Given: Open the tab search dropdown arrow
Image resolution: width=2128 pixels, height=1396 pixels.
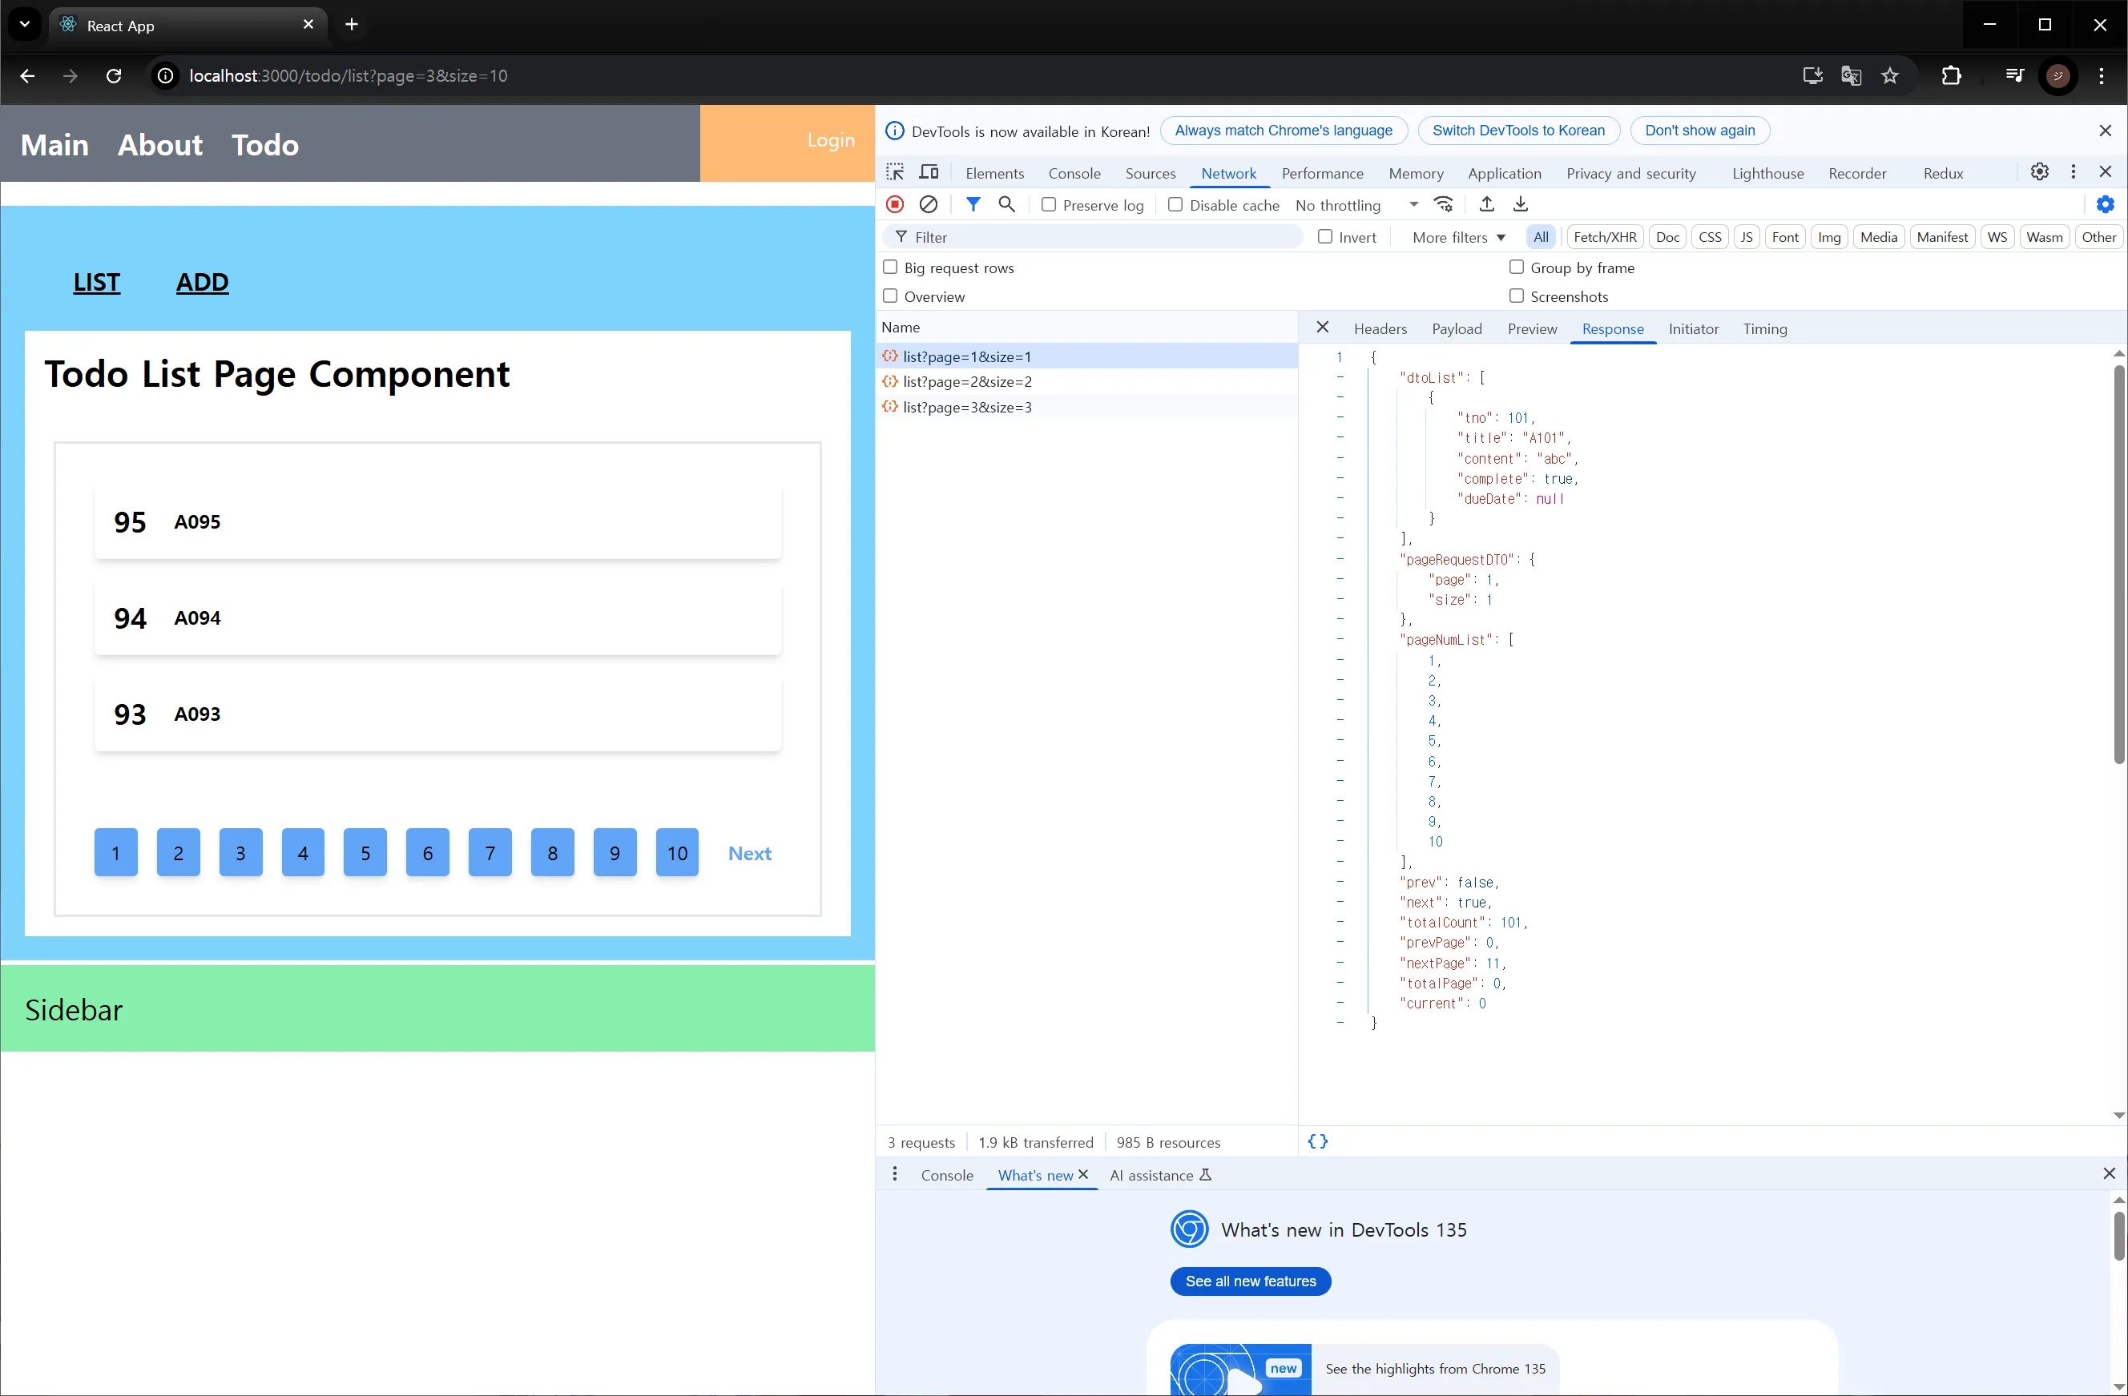Looking at the screenshot, I should point(25,24).
